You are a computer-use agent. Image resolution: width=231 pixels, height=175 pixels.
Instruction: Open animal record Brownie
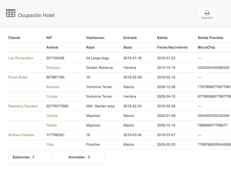52,87
